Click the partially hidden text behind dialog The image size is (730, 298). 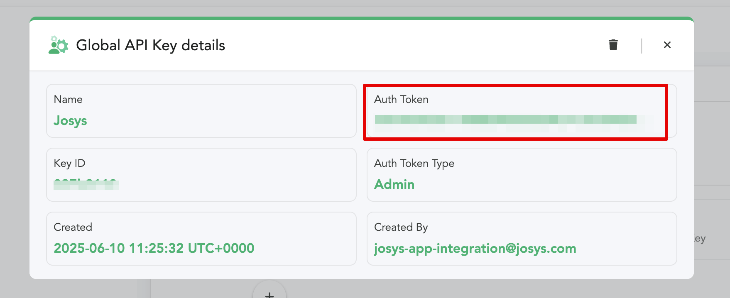click(x=700, y=239)
